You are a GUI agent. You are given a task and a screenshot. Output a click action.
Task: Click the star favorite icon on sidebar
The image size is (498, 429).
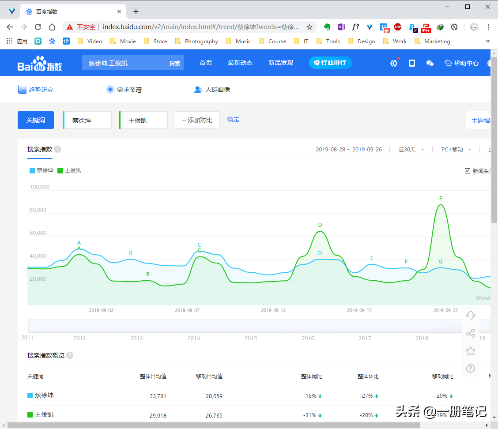coord(471,351)
